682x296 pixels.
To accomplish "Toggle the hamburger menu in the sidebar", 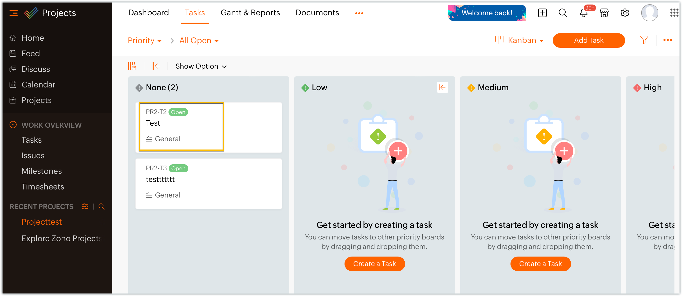I will 14,13.
